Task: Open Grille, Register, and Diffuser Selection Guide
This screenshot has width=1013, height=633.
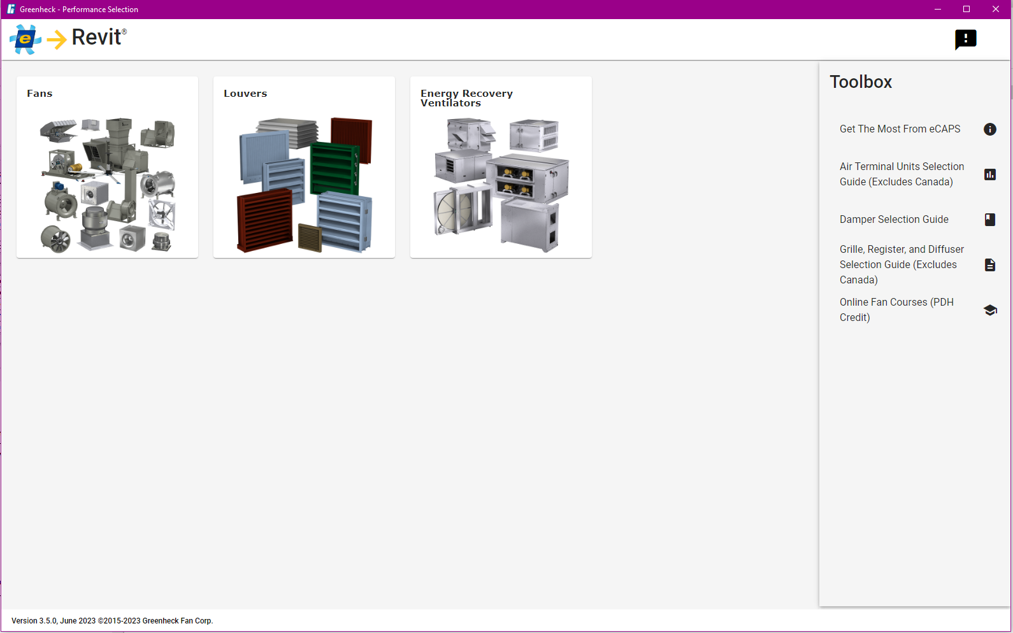Action: (902, 265)
